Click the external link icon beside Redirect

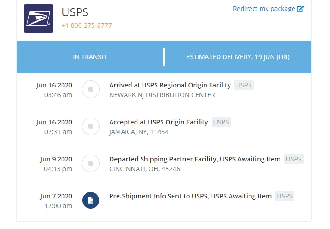pyautogui.click(x=300, y=9)
